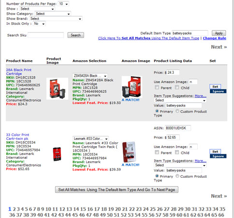The width and height of the screenshot is (234, 218).
Task: Expand Z845#28A Black Amazon selection dropdown
Action: tap(90, 76)
